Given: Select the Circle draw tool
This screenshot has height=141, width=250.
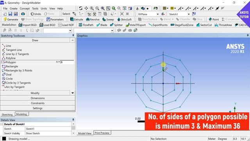Looking at the screenshot, I should click(7, 79).
